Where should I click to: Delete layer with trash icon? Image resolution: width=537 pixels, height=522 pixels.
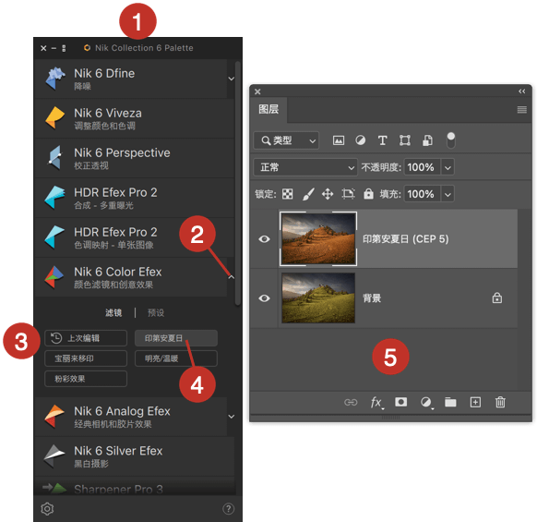[500, 402]
